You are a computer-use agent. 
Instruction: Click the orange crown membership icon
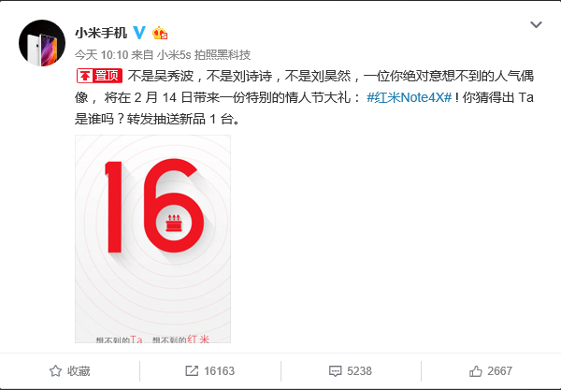click(x=160, y=33)
